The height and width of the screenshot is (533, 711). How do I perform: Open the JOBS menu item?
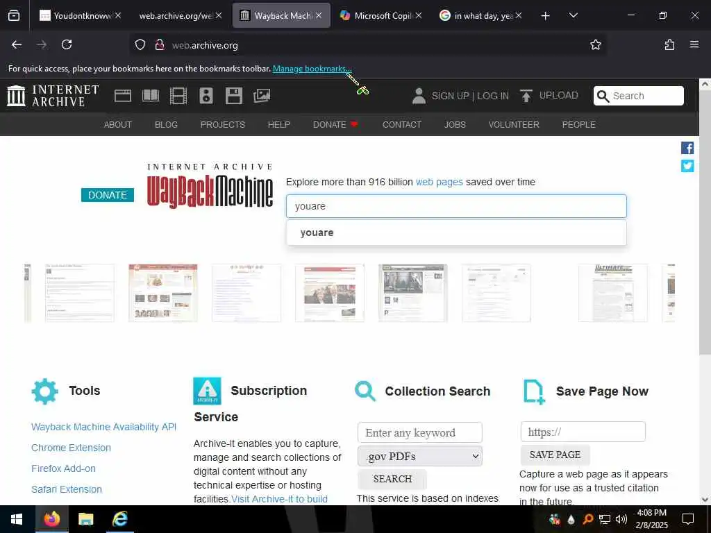[x=455, y=125]
